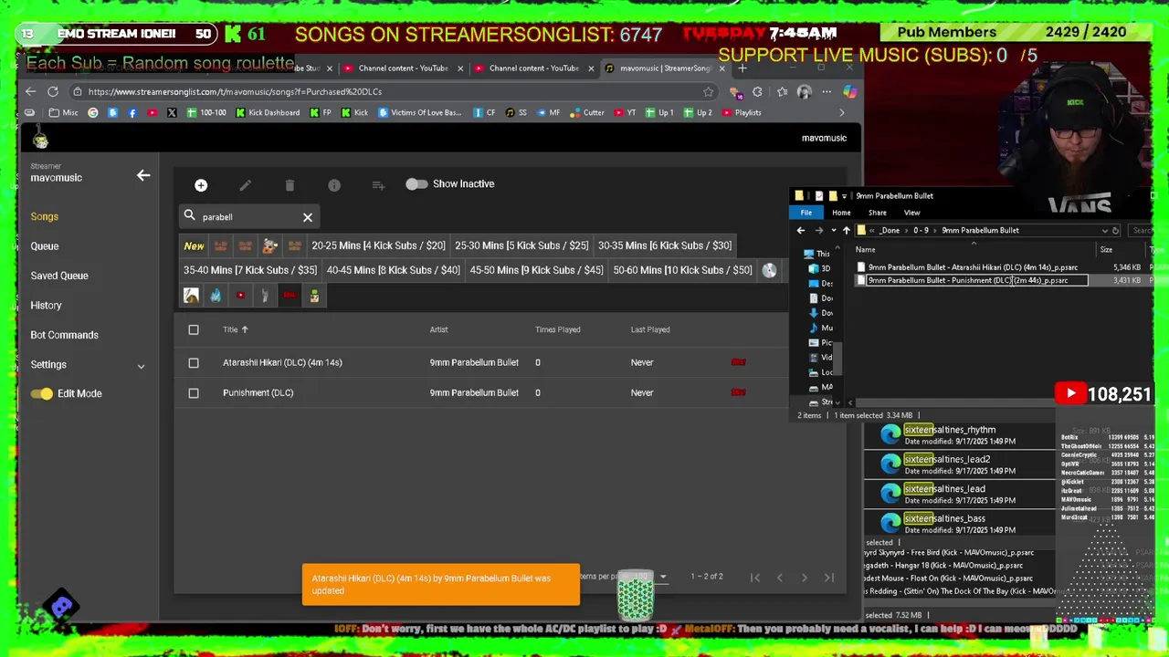Check the select-all checkbox in table header
This screenshot has width=1169, height=657.
tap(194, 329)
